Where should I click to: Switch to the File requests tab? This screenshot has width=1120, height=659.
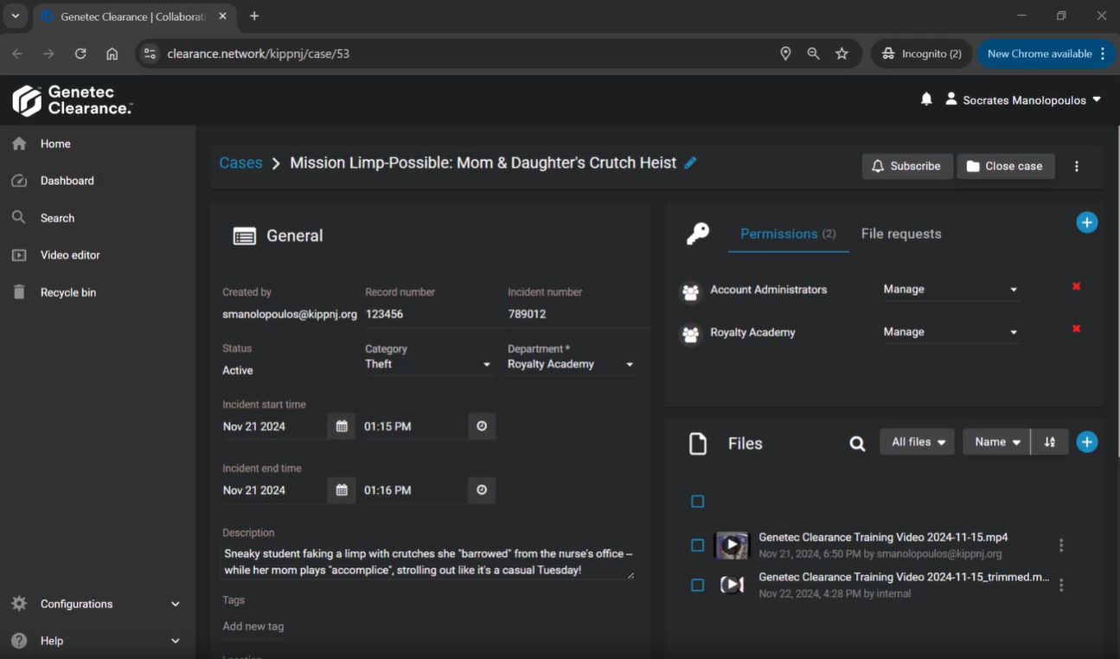(x=900, y=234)
